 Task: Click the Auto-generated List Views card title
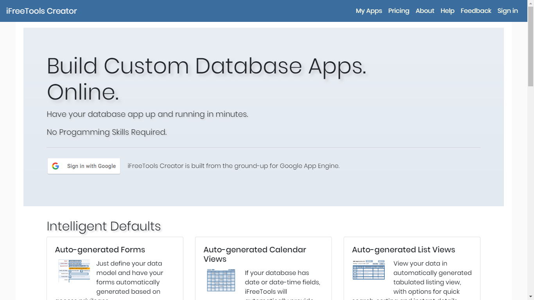[403, 249]
